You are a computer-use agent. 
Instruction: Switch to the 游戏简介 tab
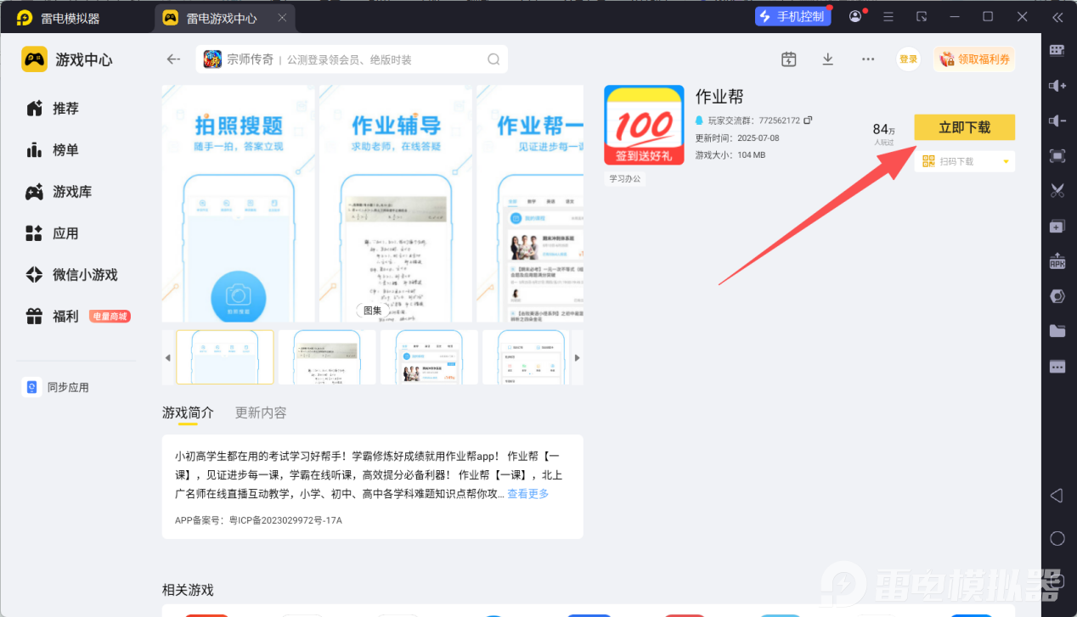[188, 412]
